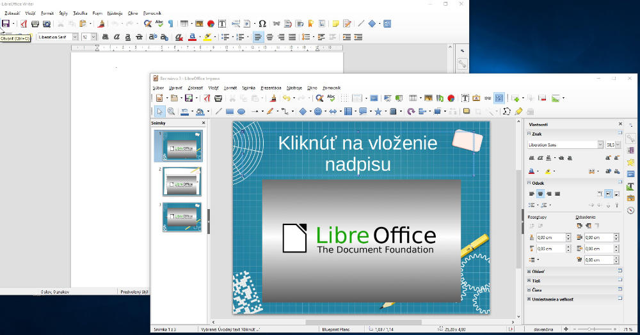Select Stars shapes tool in Impress
Viewport: 640px width, 335px height.
(x=378, y=111)
